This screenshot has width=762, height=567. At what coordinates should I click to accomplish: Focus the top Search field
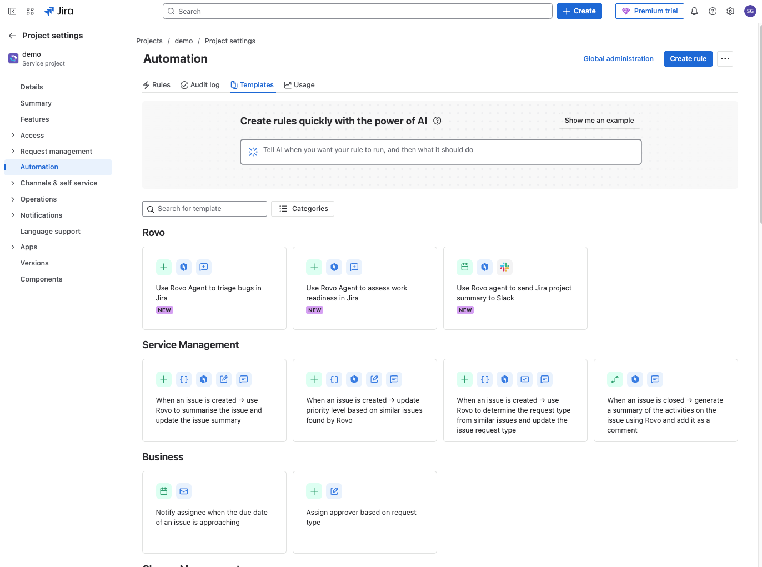358,11
